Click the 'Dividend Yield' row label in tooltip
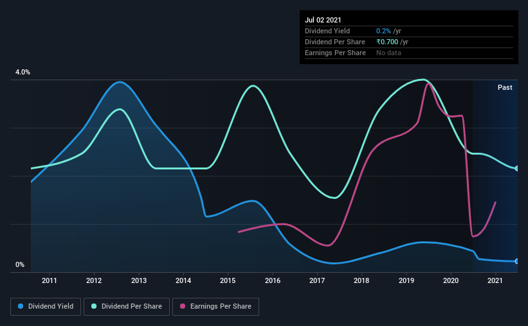This screenshot has width=528, height=326. coord(327,31)
